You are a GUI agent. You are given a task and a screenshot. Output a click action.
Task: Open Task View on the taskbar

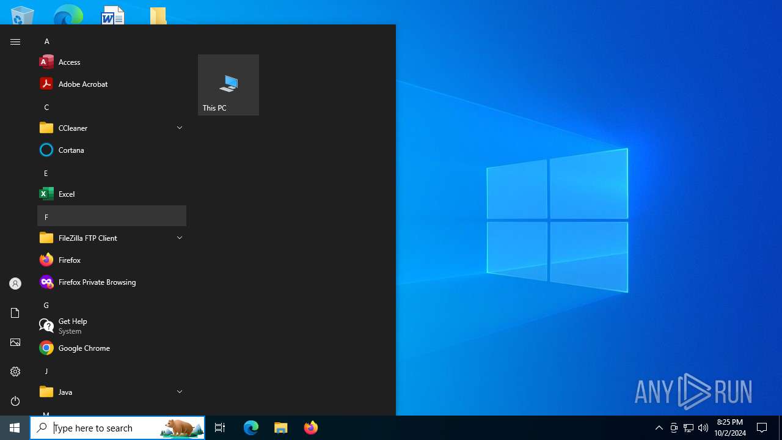coord(220,428)
